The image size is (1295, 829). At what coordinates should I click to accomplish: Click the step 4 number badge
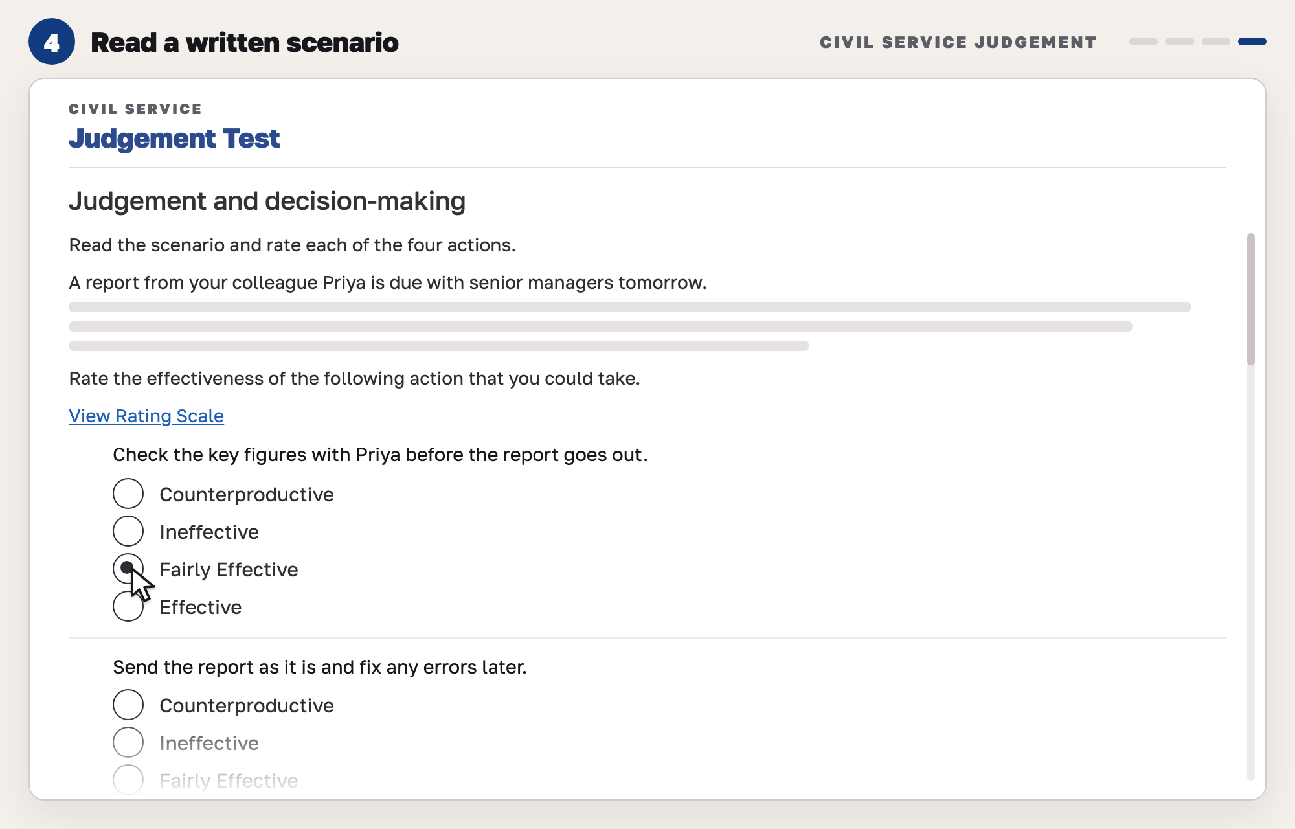click(52, 42)
